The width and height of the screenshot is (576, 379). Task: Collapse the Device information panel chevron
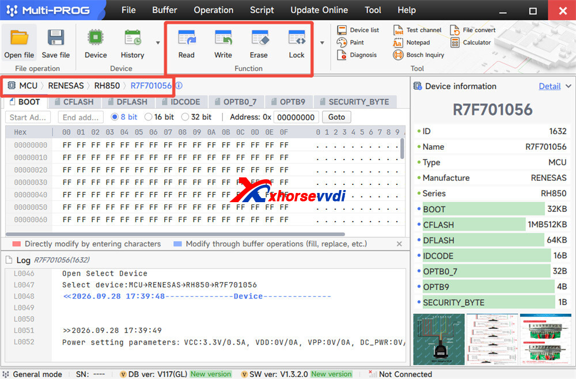(569, 86)
